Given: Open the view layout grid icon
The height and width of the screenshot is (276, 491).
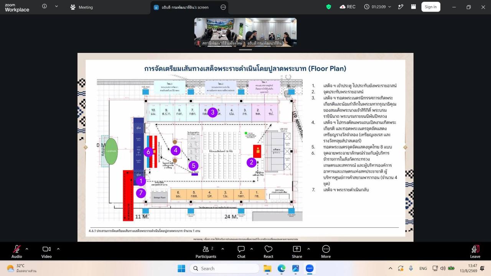Looking at the screenshot, I should tap(414, 7).
